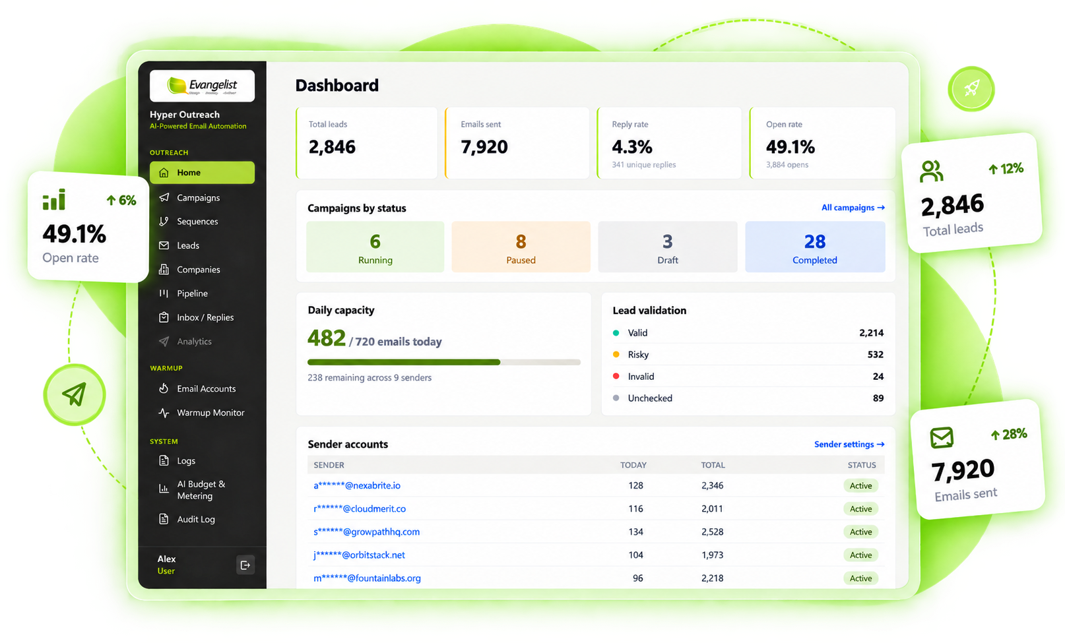The height and width of the screenshot is (643, 1065).
Task: Click the Total leads 2,846 stat card
Action: (x=367, y=143)
